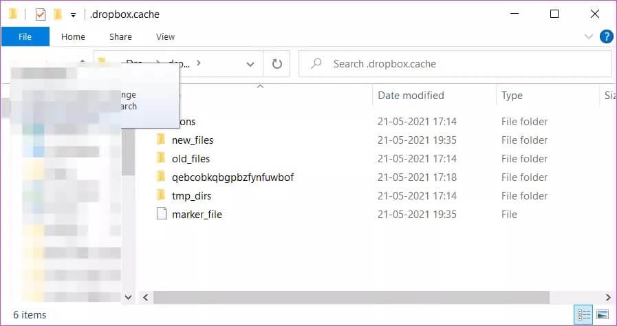Switch to Large icons view layout
Image resolution: width=617 pixels, height=326 pixels.
pos(603,314)
